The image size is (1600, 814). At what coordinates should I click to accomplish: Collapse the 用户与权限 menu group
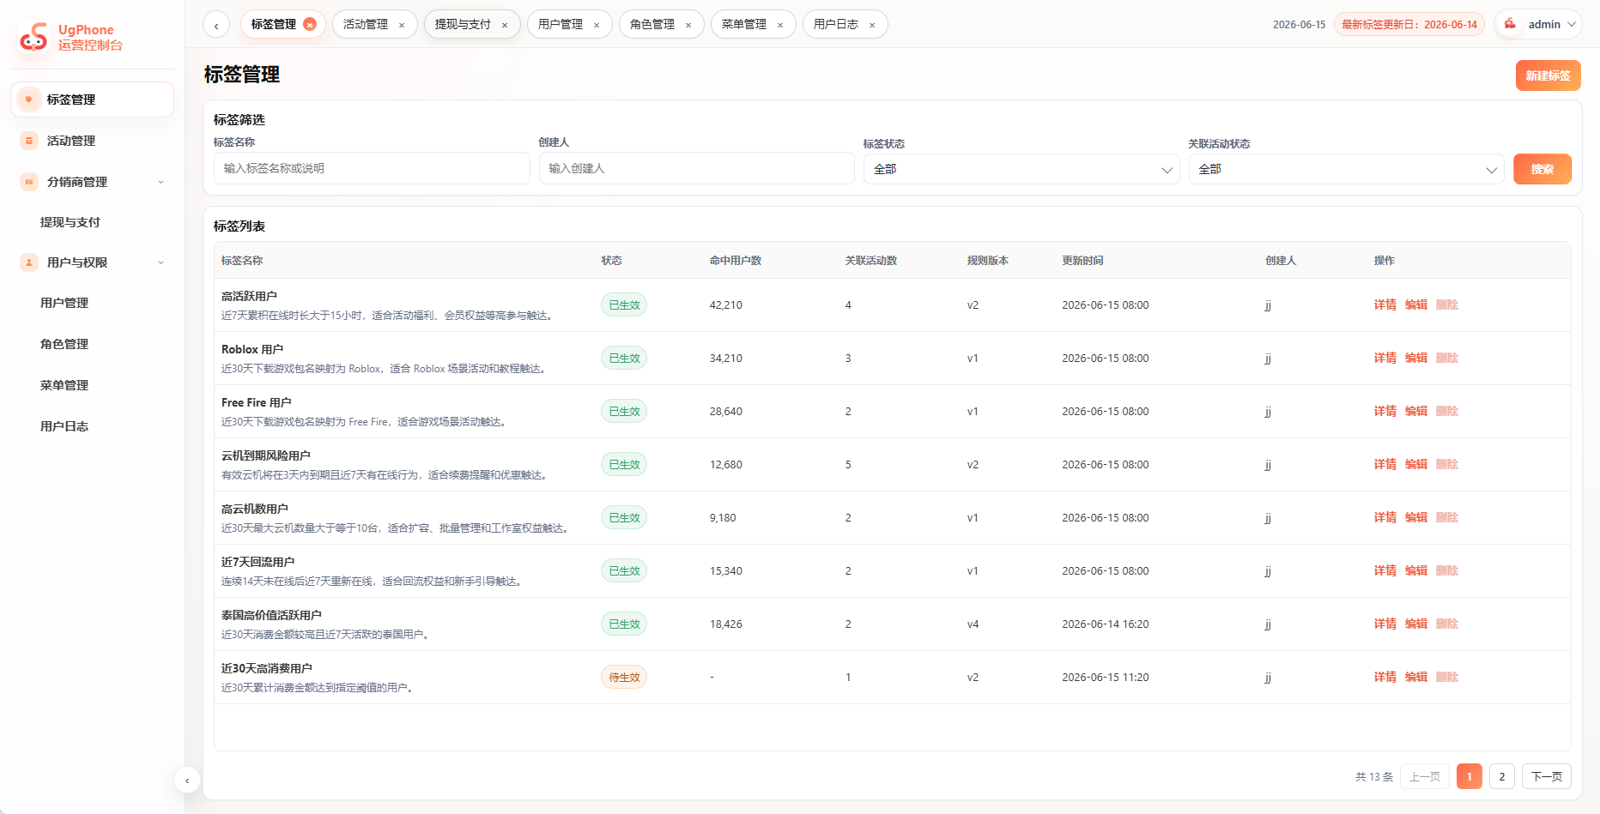[161, 262]
